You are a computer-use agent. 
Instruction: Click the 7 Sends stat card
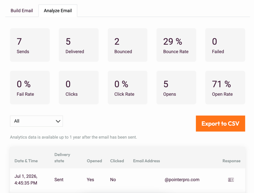[x=30, y=45]
